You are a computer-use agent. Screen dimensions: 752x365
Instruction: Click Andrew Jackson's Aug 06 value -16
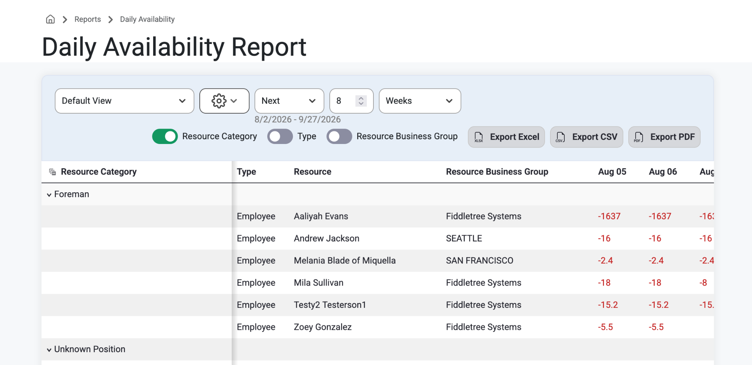coord(655,238)
